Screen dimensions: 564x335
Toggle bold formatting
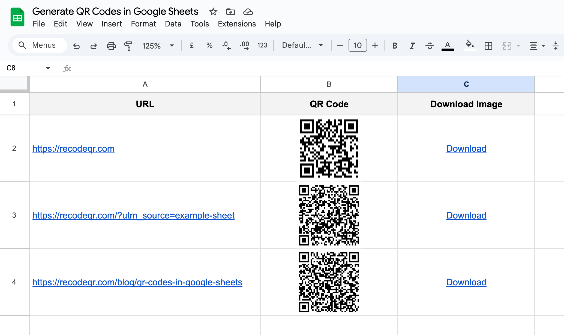pyautogui.click(x=394, y=46)
